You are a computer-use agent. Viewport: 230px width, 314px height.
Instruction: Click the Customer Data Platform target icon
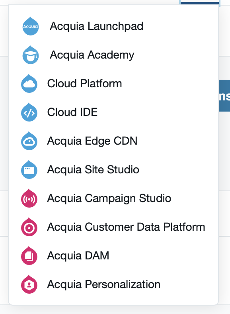coord(29,227)
